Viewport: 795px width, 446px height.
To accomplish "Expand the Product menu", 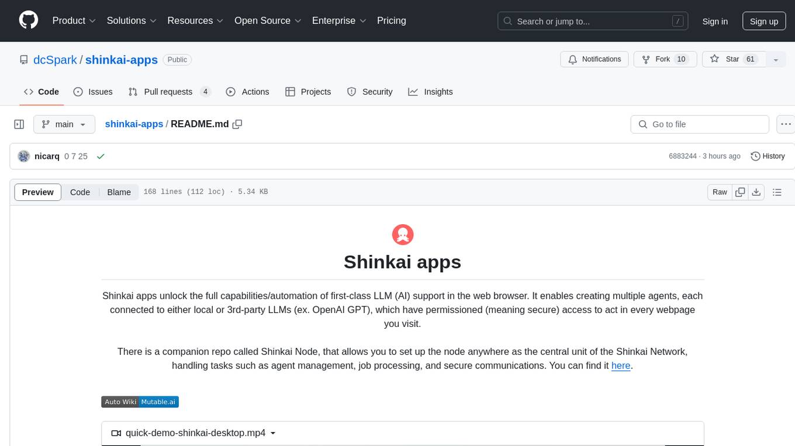I will 74,20.
